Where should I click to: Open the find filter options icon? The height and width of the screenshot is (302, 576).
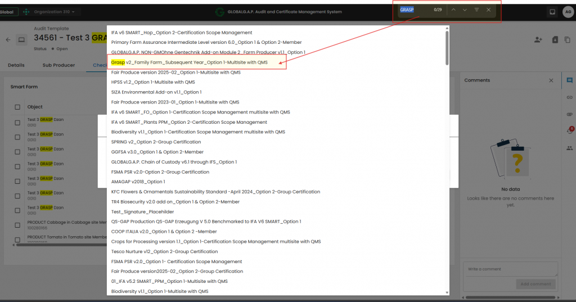pos(476,10)
